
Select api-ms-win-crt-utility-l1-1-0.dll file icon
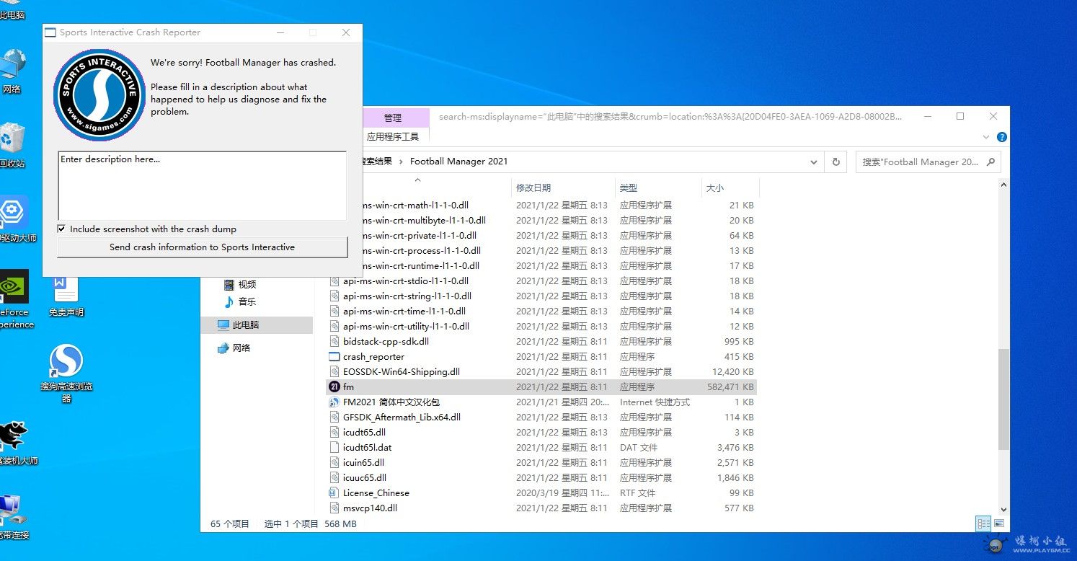[334, 327]
